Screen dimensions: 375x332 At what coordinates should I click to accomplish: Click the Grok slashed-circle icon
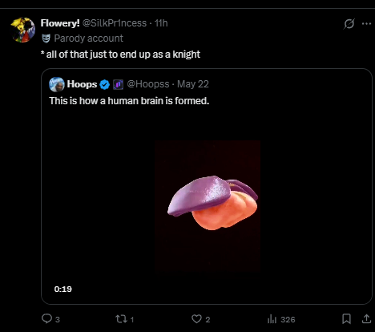tap(349, 24)
